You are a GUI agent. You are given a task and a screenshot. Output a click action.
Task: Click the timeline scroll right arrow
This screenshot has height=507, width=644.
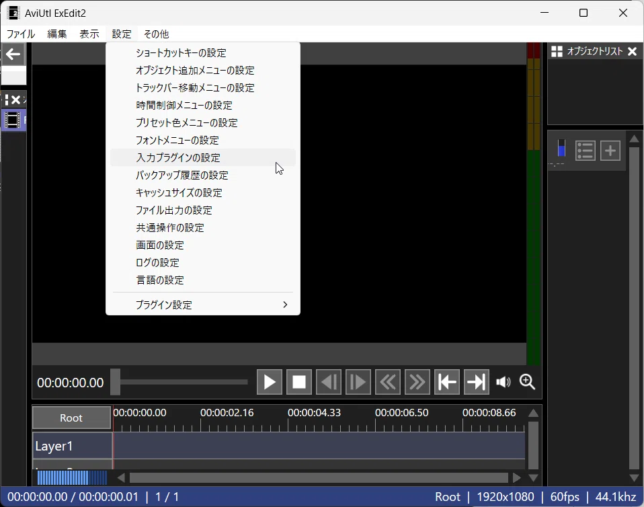517,478
